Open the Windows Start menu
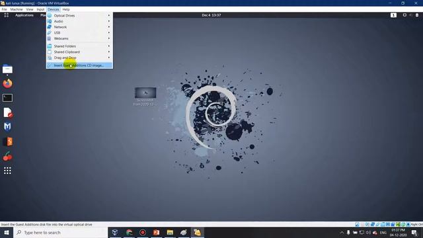This screenshot has width=423, height=238. [x=7, y=233]
